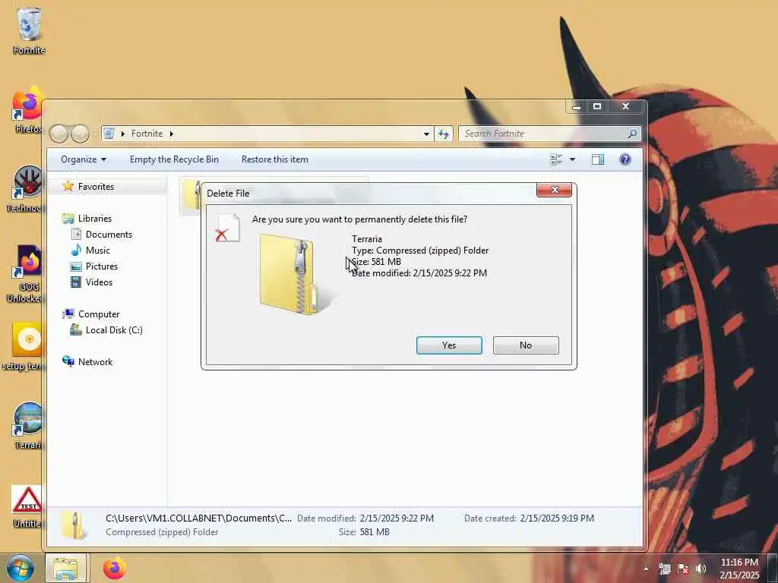Open the setup_terraria desktop installer icon
Screen dimensions: 778x583
click(x=23, y=346)
